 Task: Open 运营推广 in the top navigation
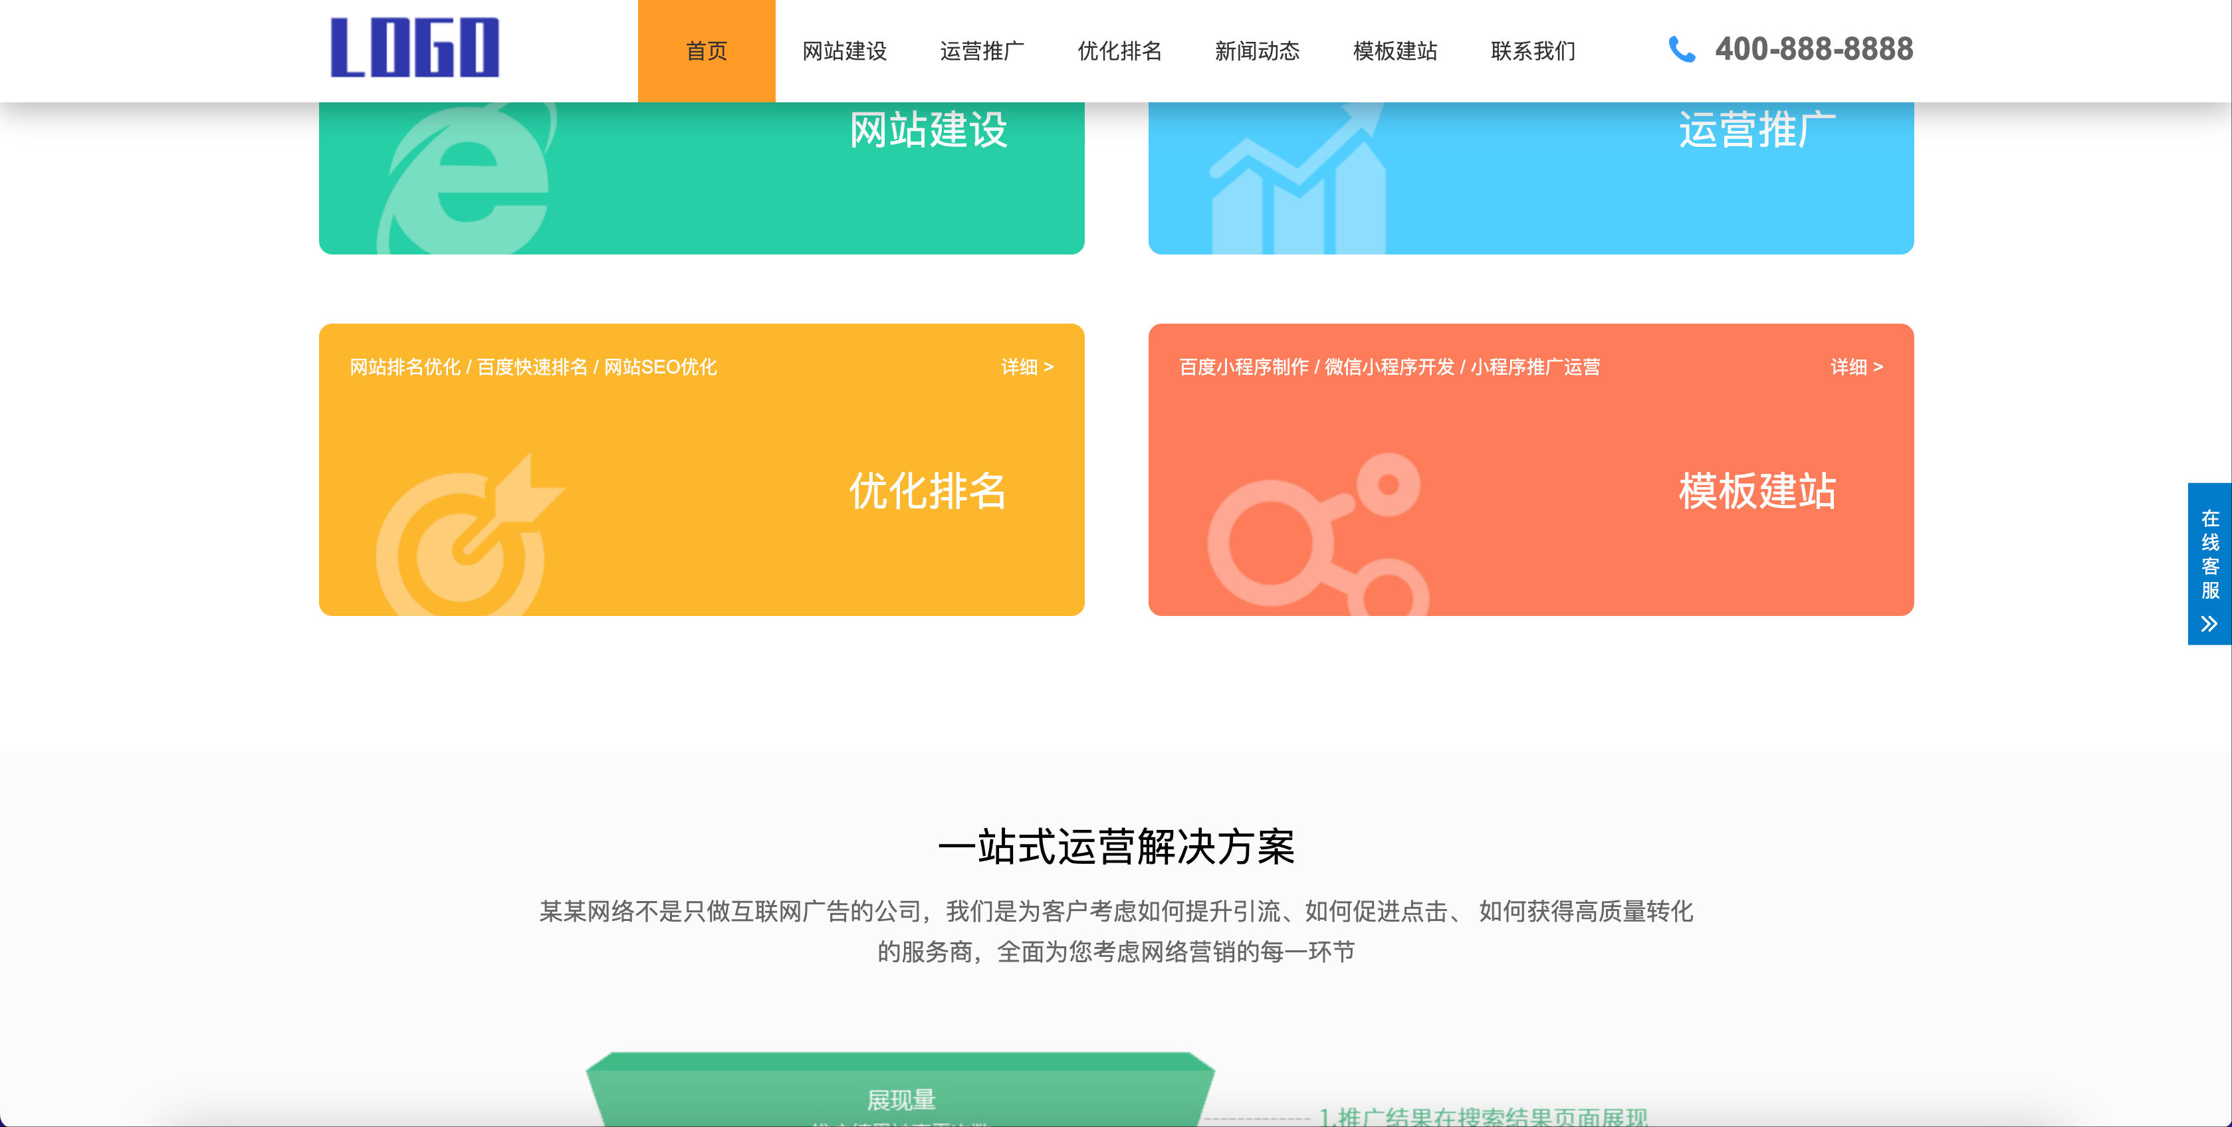[982, 51]
